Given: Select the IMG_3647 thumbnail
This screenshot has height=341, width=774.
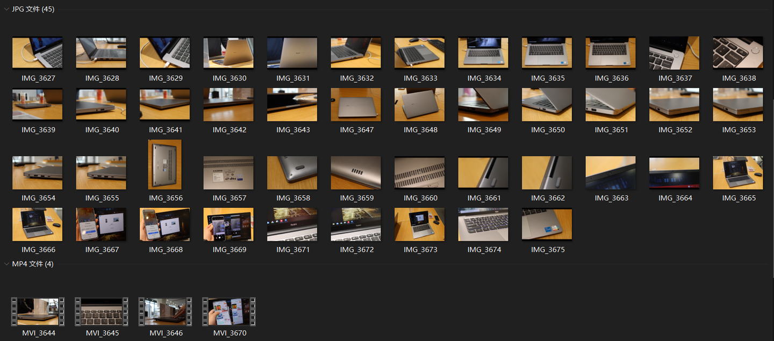Looking at the screenshot, I should click(x=356, y=104).
